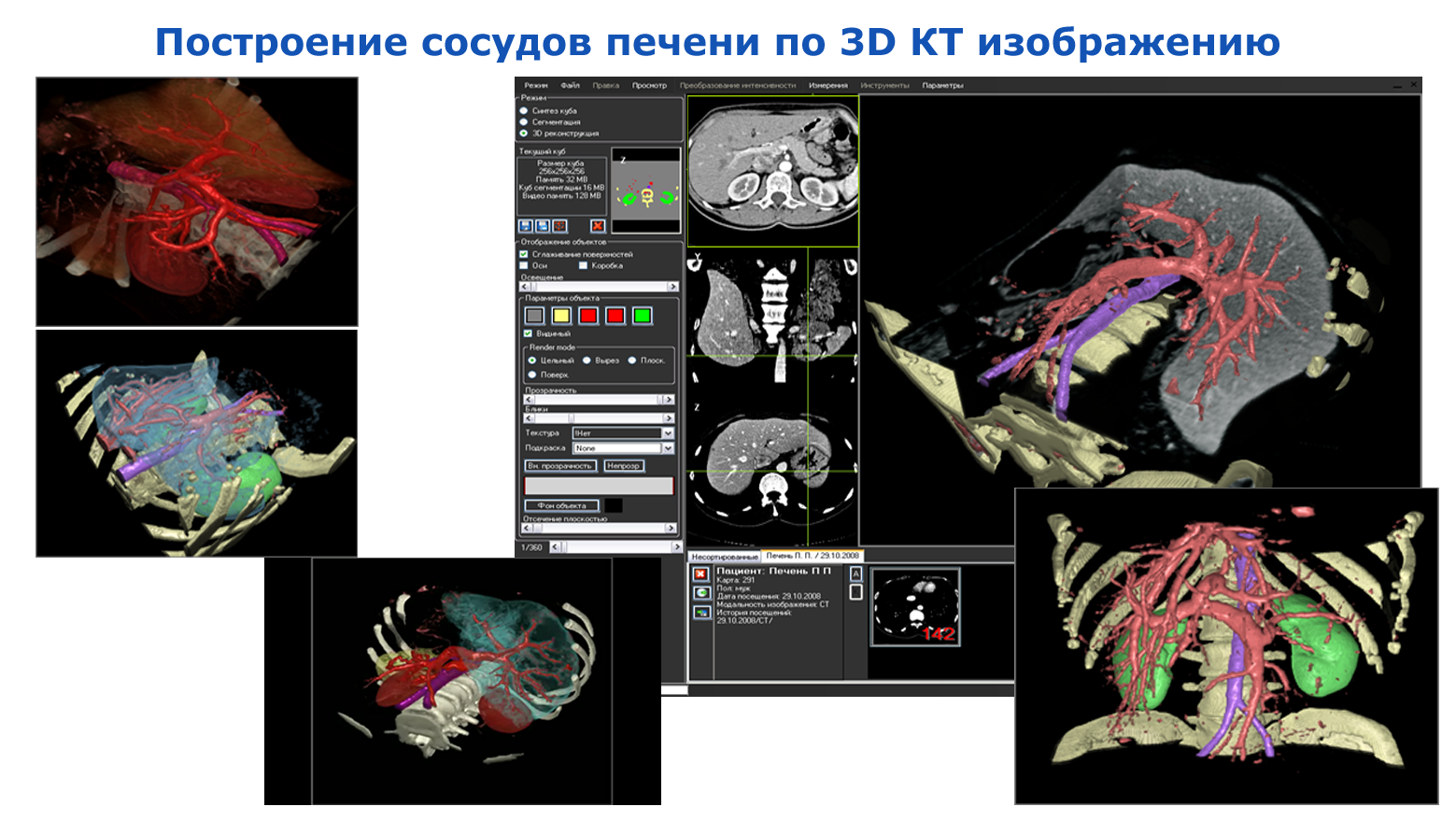
Task: Select the green object color swatch
Action: (643, 316)
